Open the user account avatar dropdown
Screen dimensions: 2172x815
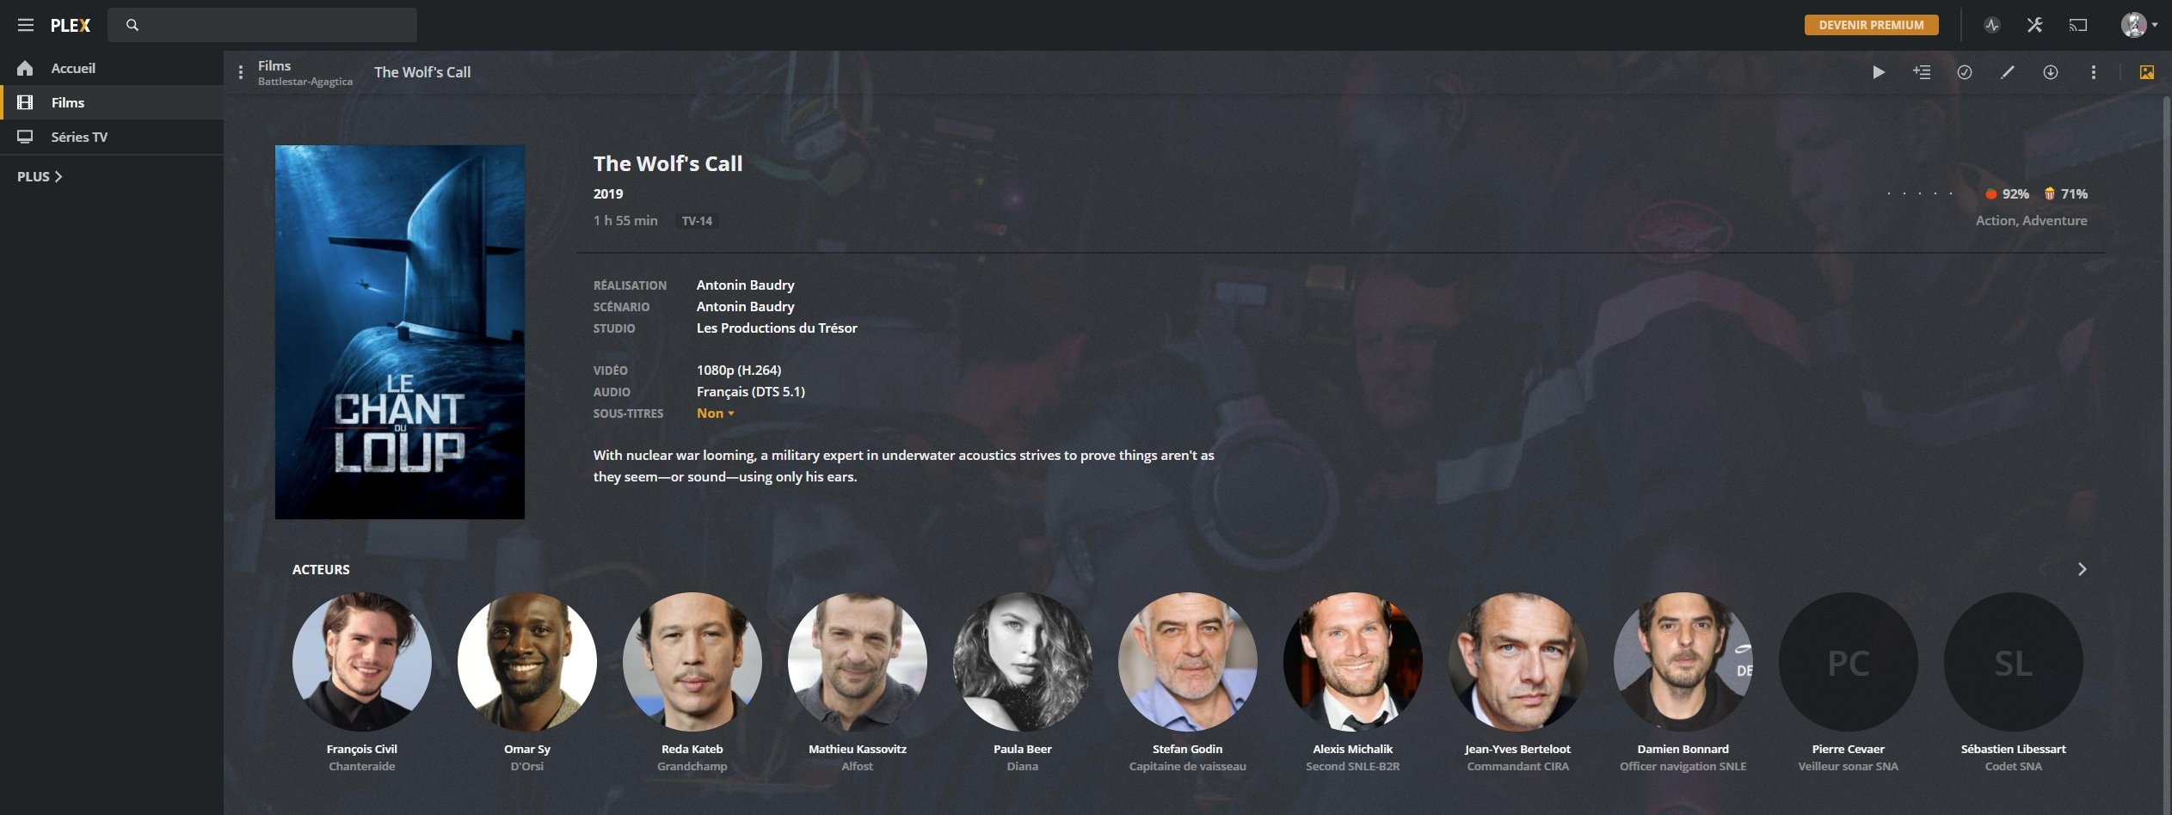2138,25
